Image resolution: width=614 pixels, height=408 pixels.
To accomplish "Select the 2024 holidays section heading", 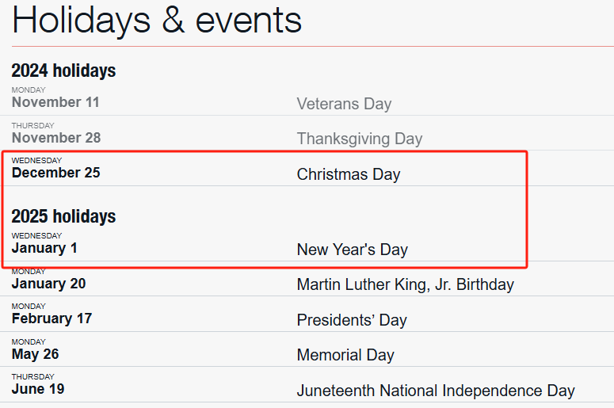I will [63, 71].
